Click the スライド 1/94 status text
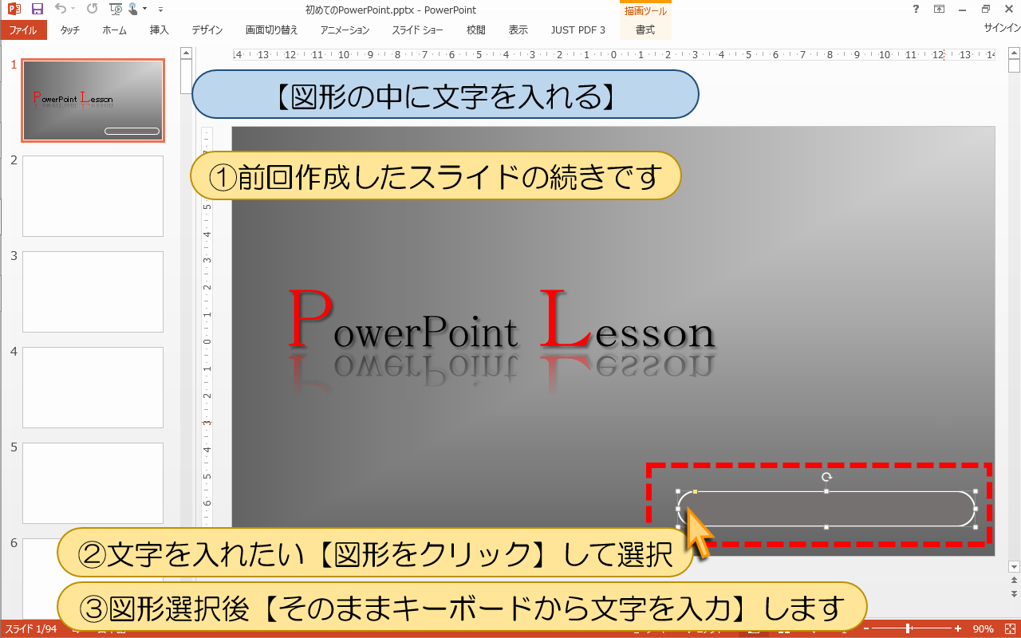This screenshot has height=638, width=1021. click(31, 629)
